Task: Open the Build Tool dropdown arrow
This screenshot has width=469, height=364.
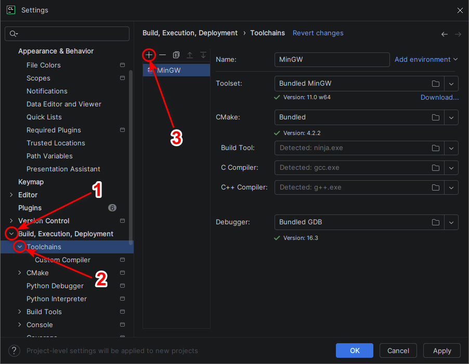Action: pos(451,148)
